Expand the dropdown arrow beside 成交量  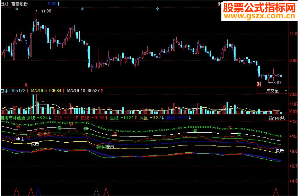(286, 90)
